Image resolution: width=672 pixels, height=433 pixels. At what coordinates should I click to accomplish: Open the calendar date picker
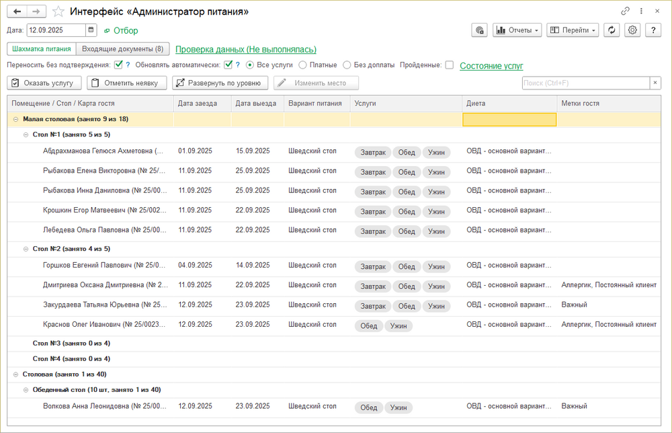[91, 30]
